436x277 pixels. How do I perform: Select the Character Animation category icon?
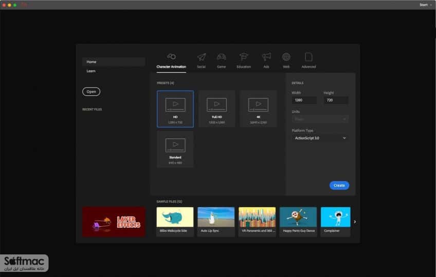click(171, 56)
